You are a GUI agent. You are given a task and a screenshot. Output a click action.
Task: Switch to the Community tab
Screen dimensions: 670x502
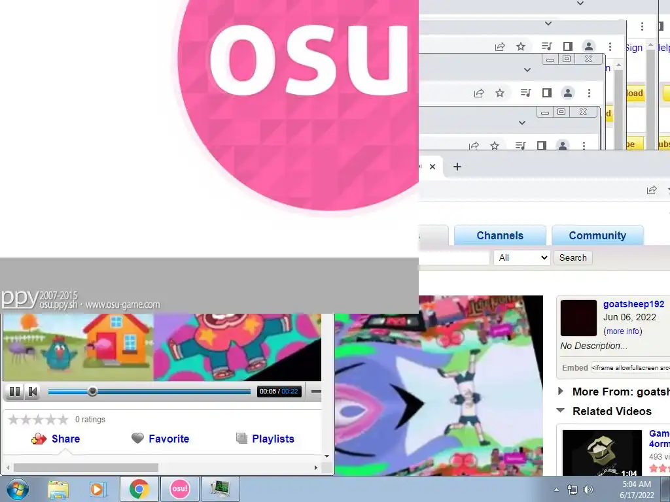[x=597, y=235]
